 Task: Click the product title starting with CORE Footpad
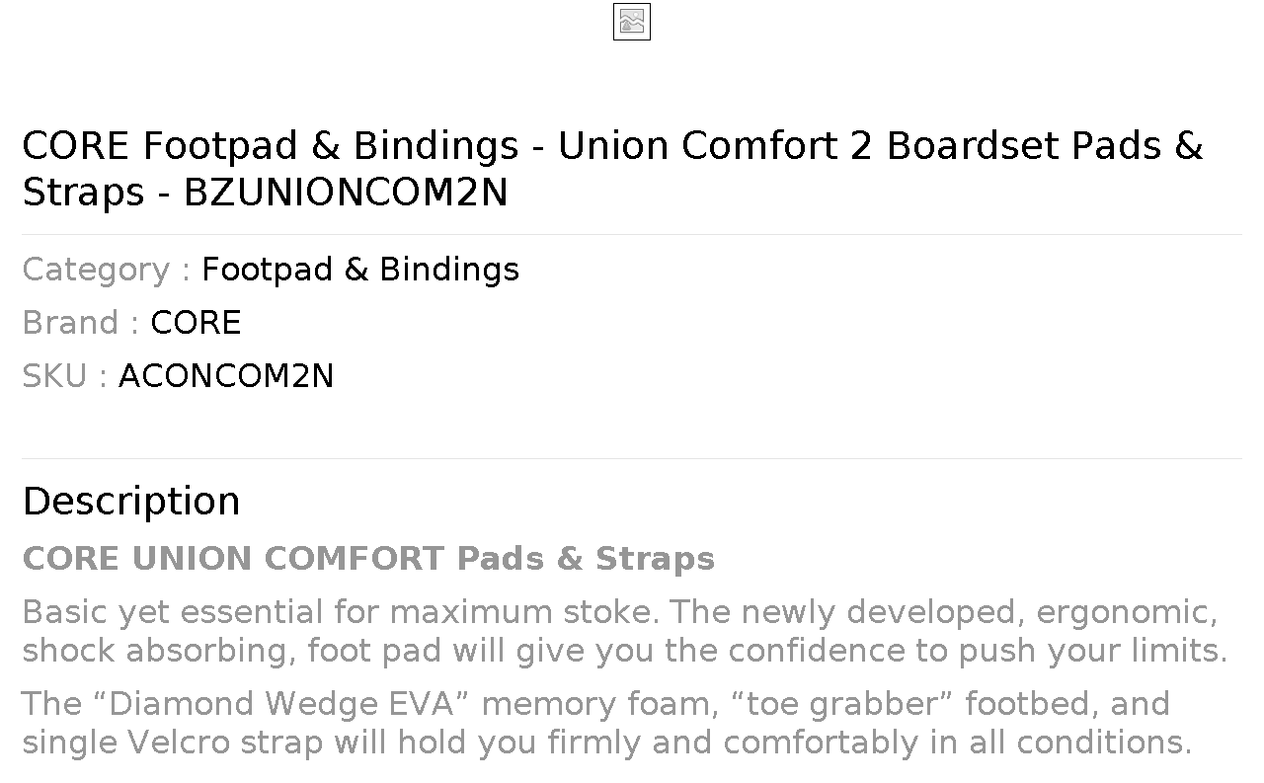coord(613,168)
